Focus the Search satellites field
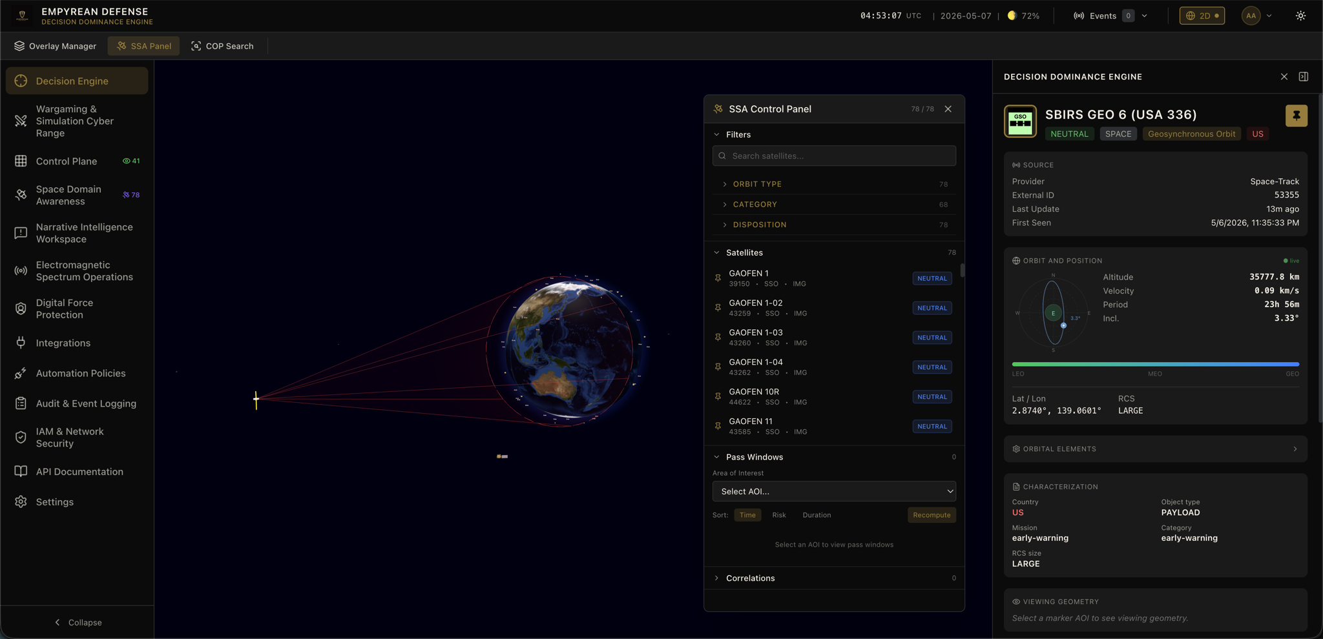The height and width of the screenshot is (639, 1323). [x=834, y=156]
